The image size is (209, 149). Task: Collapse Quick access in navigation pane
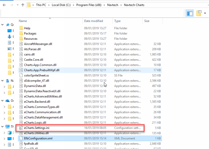[x=2, y=25]
